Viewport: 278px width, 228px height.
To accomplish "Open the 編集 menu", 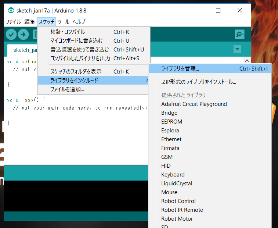I will point(30,22).
